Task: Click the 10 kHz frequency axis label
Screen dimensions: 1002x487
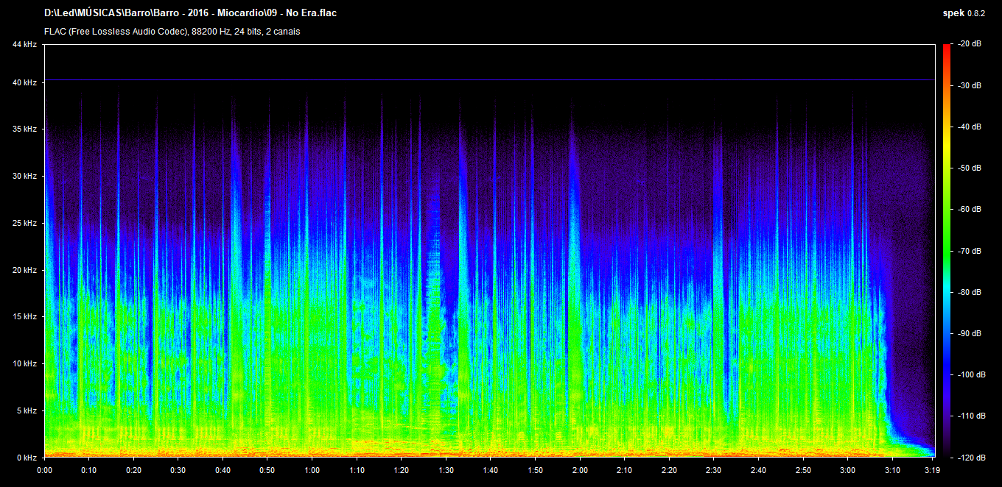Action: pyautogui.click(x=24, y=363)
